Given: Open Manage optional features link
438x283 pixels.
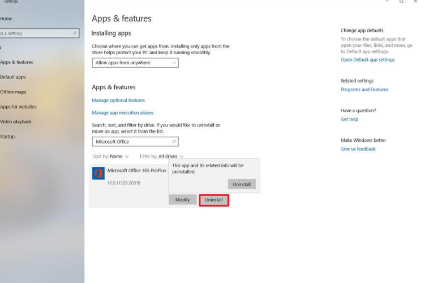Looking at the screenshot, I should point(118,101).
